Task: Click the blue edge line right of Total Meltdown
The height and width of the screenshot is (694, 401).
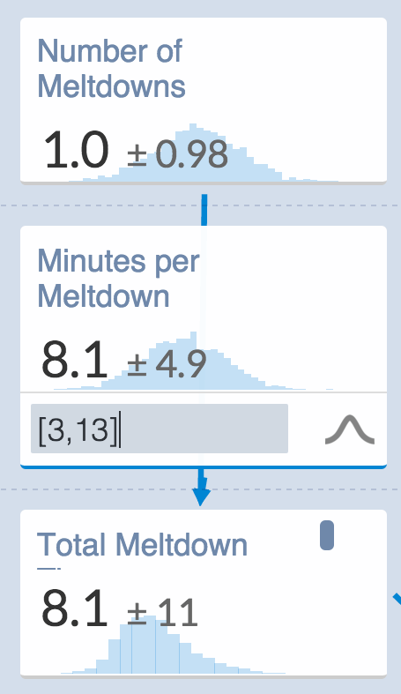Action: [397, 599]
